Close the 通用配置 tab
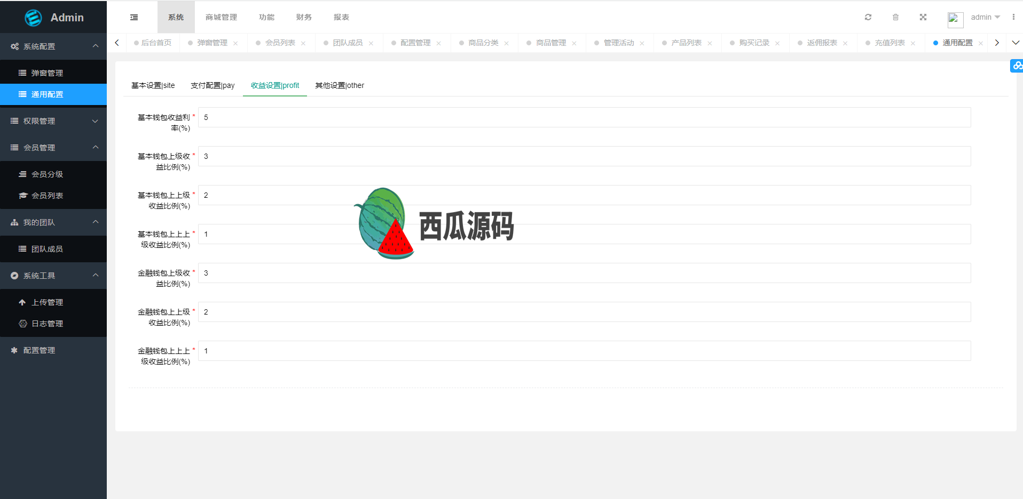Viewport: 1023px width, 499px height. click(x=981, y=43)
